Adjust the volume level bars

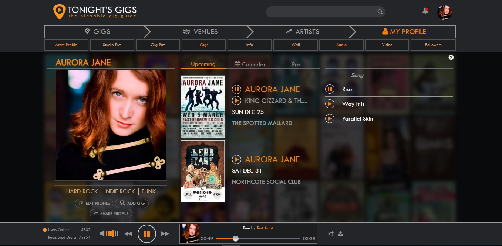coord(112,233)
